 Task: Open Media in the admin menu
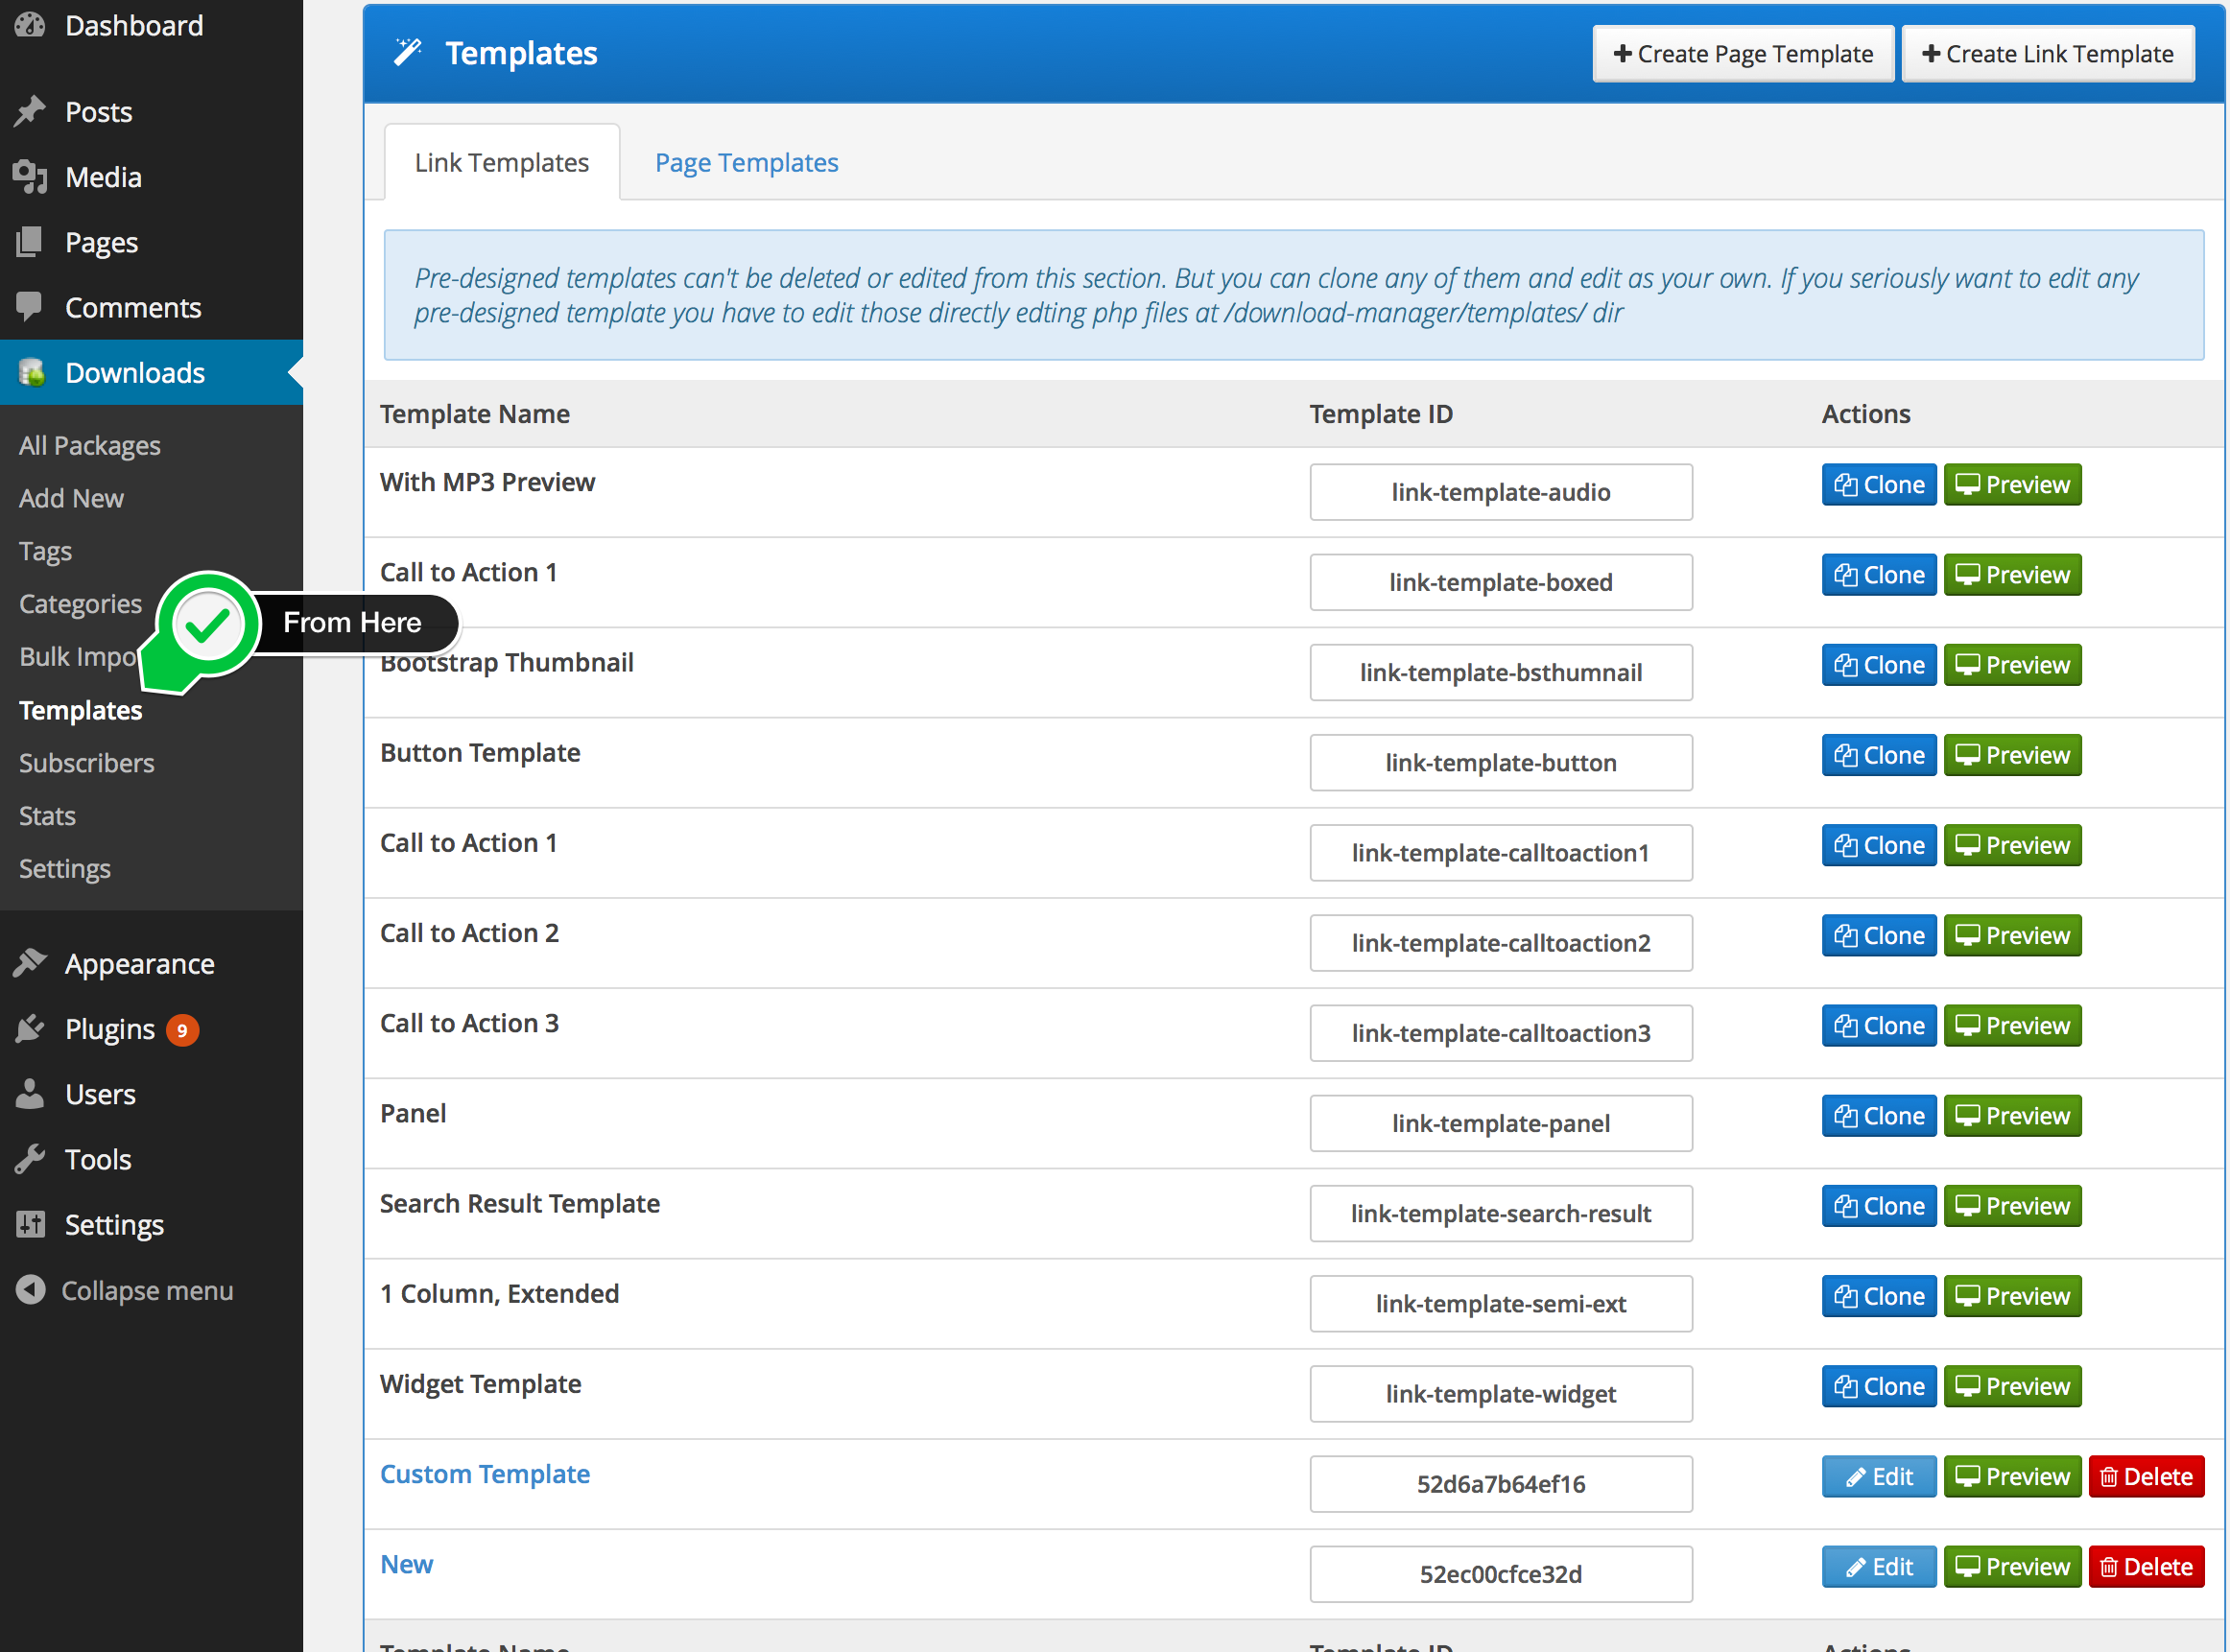pos(103,177)
